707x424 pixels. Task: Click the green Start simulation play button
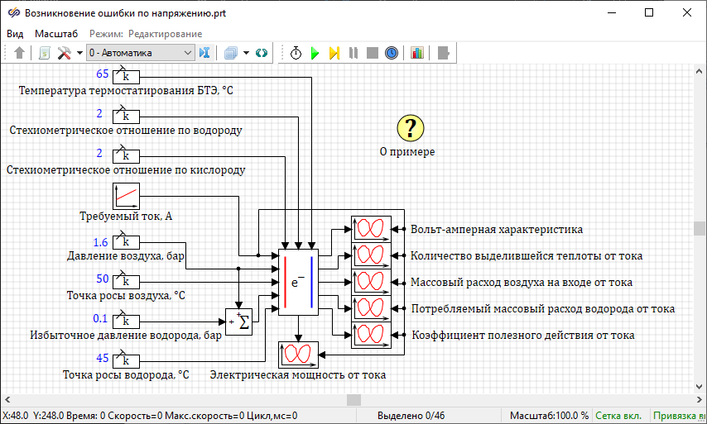[x=315, y=53]
